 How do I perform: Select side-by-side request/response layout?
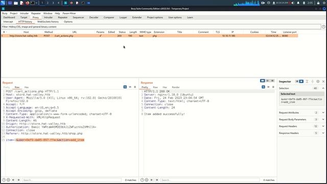tap(262, 81)
